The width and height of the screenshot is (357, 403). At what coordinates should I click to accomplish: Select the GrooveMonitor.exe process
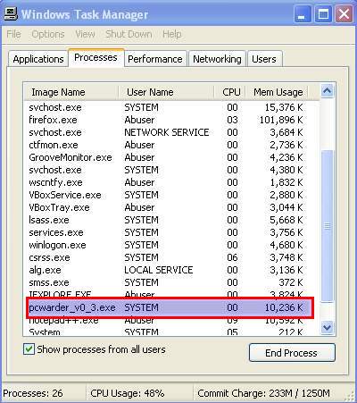point(167,157)
